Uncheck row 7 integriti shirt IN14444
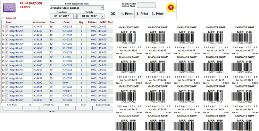The image size is (259, 131). [7, 27]
